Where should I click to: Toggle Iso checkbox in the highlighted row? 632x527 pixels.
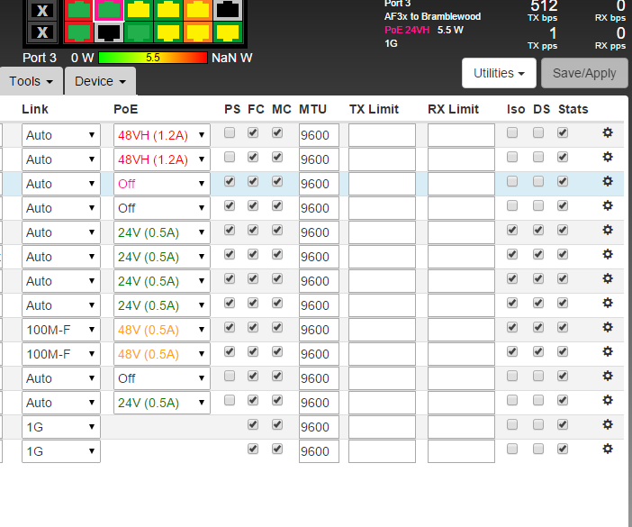point(512,181)
